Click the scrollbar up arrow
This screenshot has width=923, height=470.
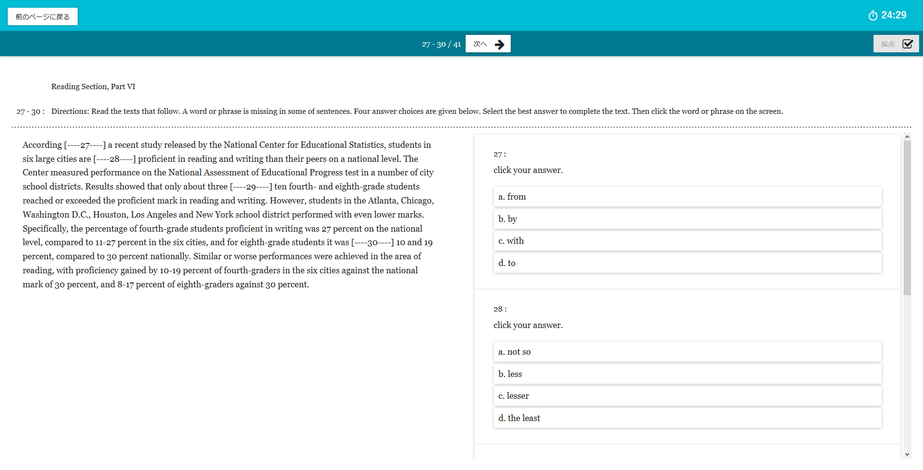point(907,137)
